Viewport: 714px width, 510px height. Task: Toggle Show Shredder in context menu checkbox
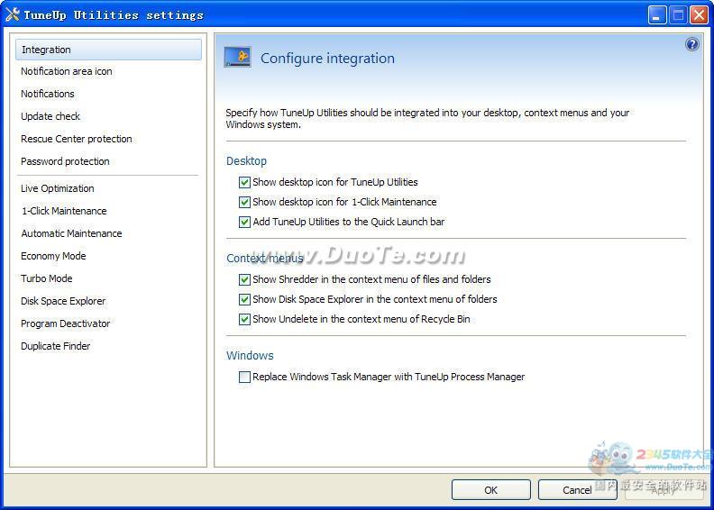point(244,279)
